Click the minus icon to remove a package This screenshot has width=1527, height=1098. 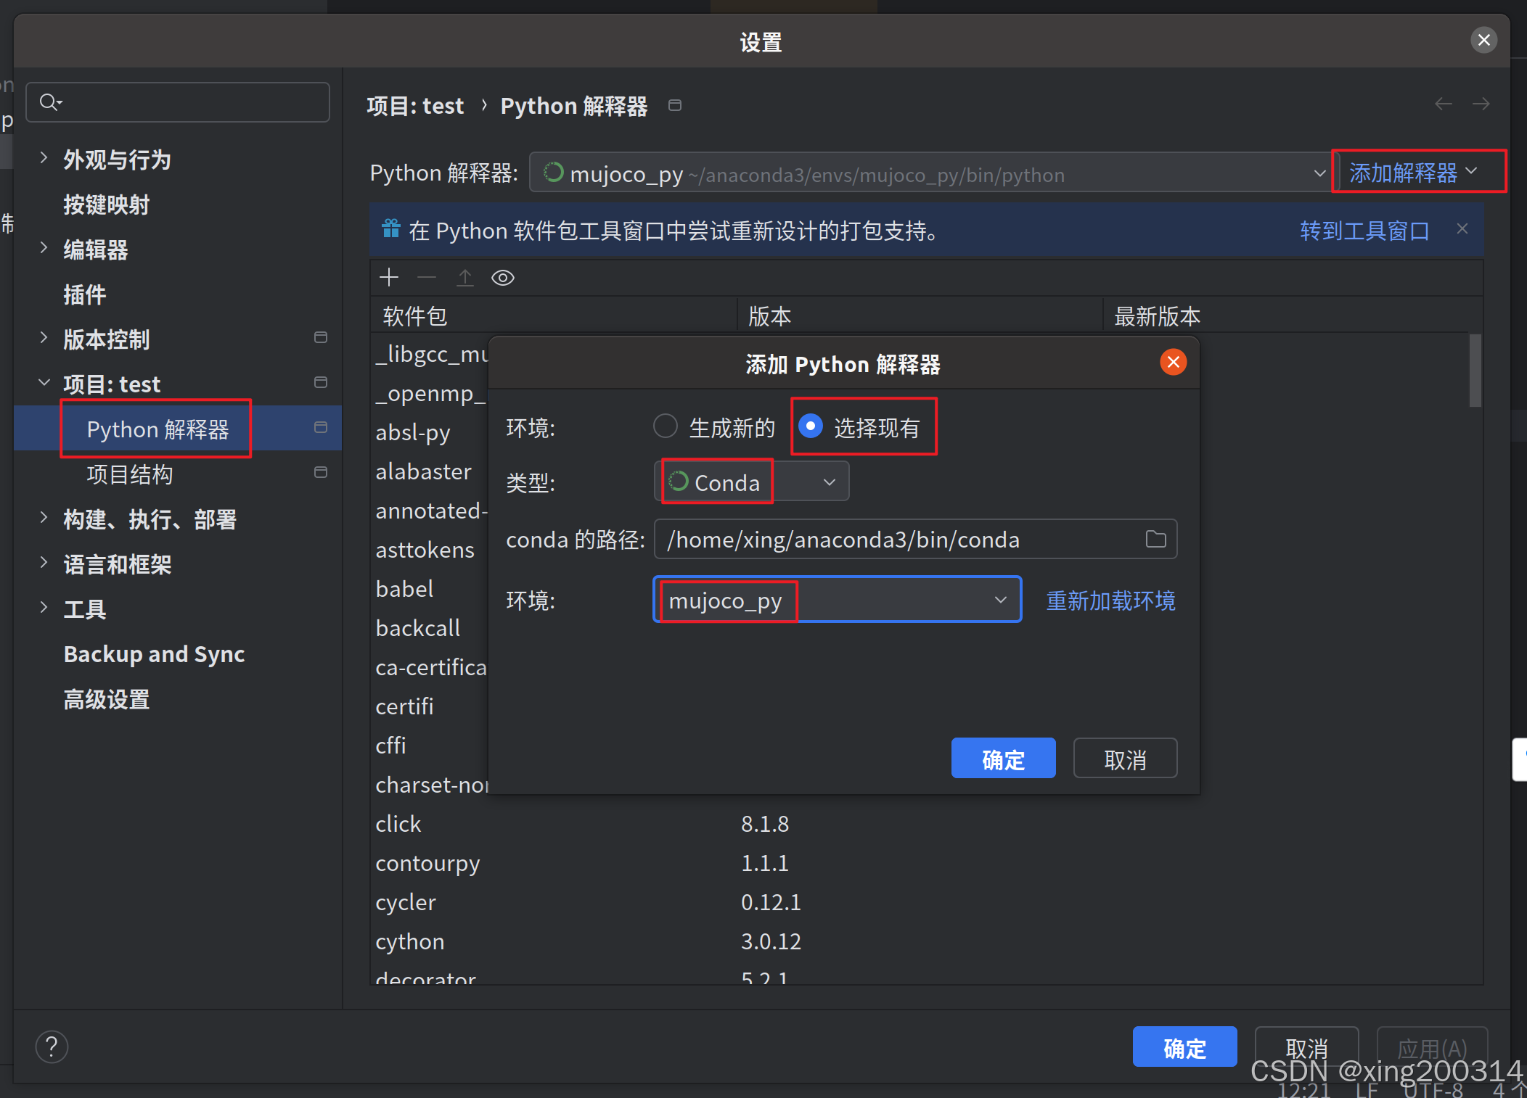(427, 278)
